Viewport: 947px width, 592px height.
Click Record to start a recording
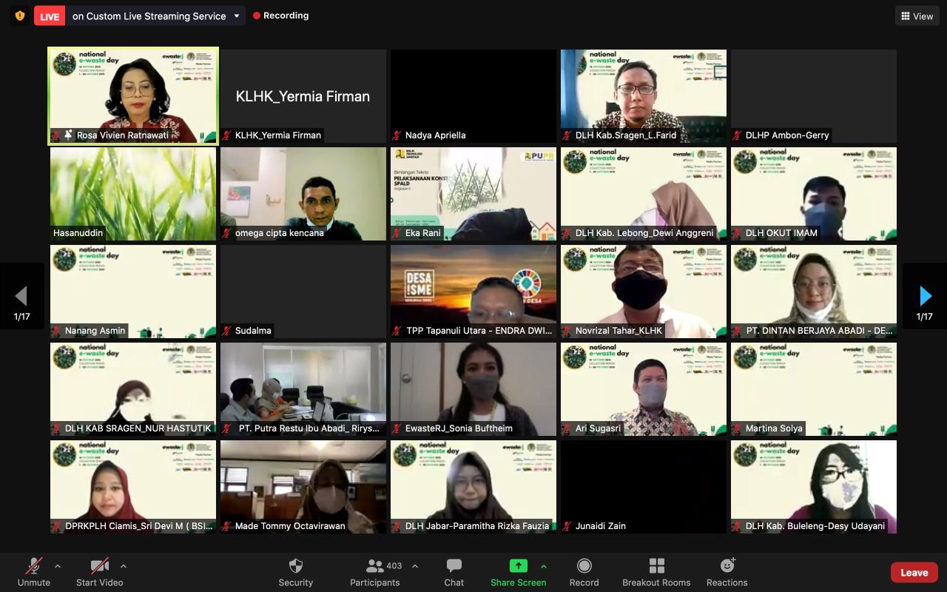584,571
